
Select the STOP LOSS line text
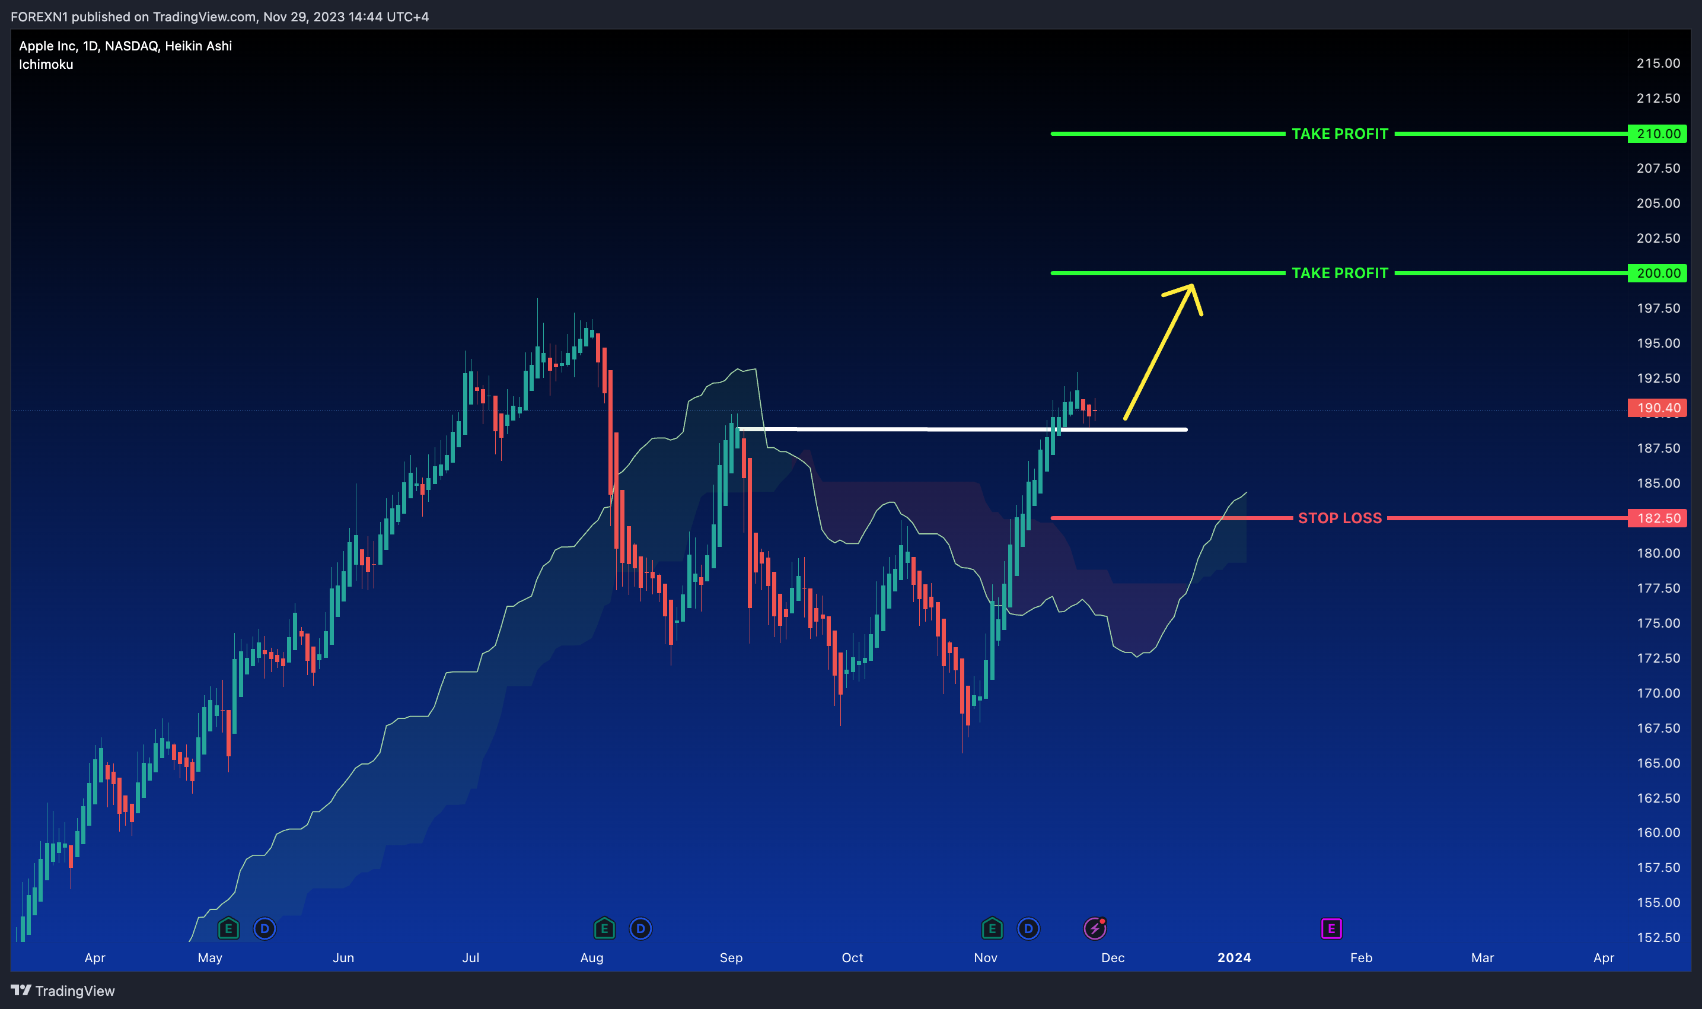pos(1340,518)
